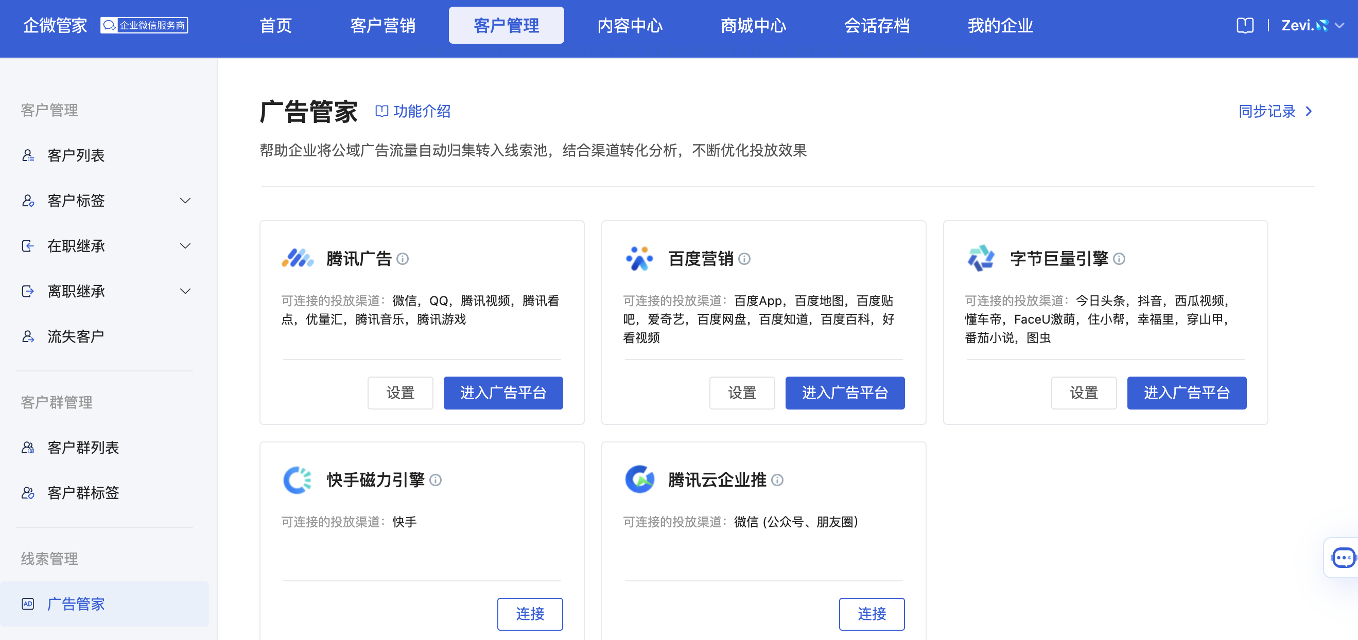The width and height of the screenshot is (1358, 640).
Task: Go to 首页 tab
Action: coord(276,25)
